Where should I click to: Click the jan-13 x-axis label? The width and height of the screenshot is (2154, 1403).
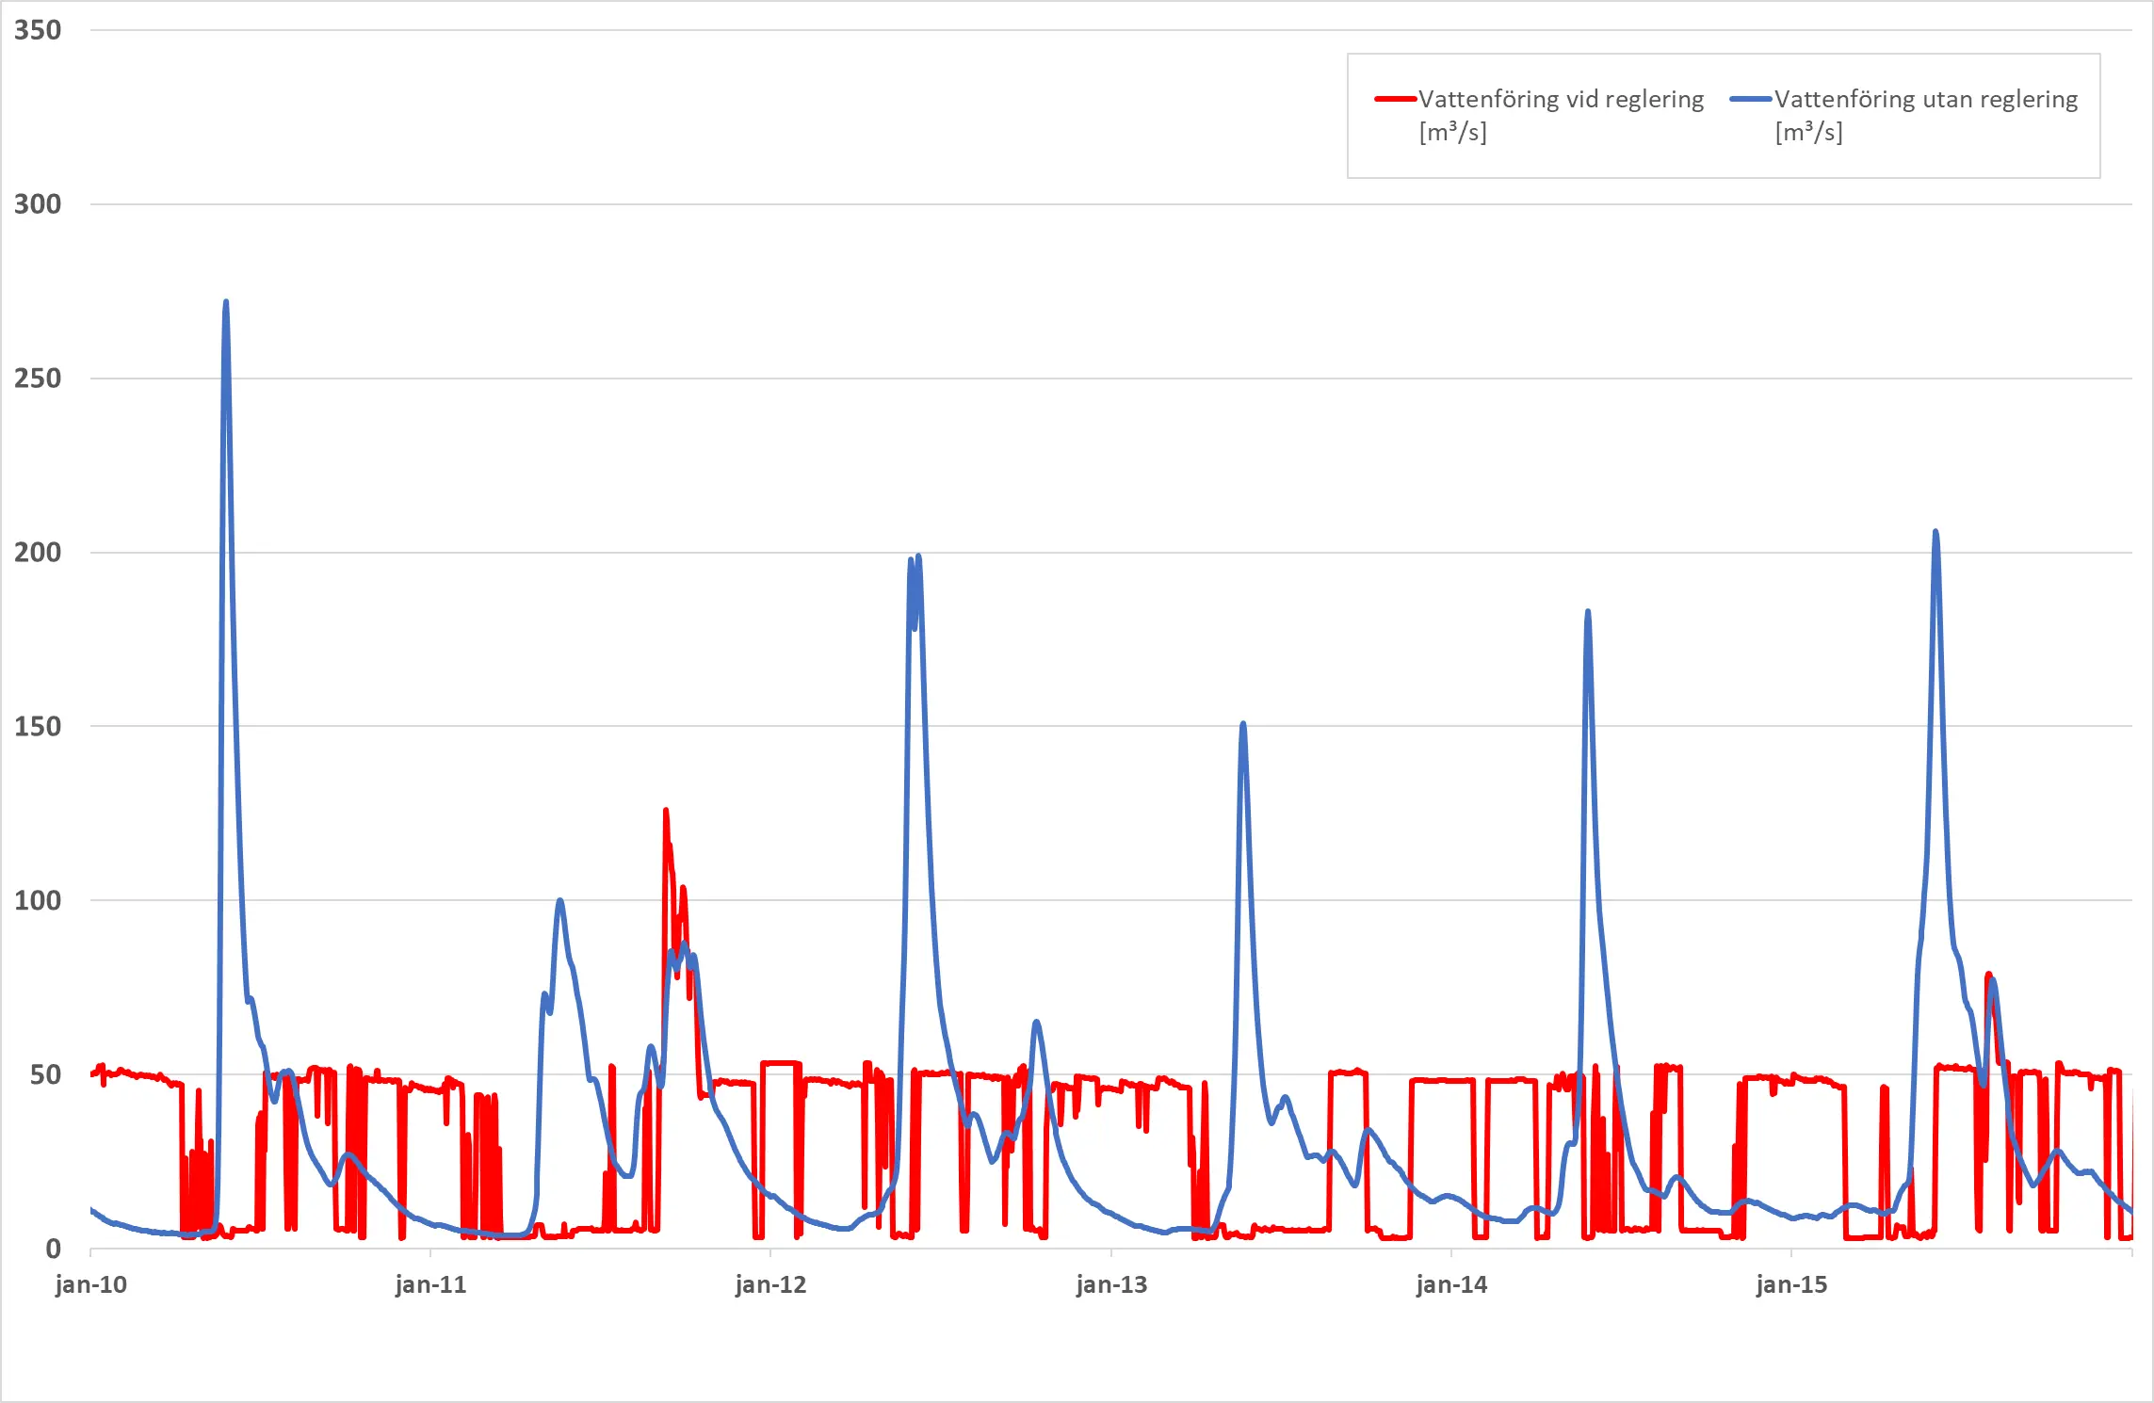(x=1111, y=1285)
